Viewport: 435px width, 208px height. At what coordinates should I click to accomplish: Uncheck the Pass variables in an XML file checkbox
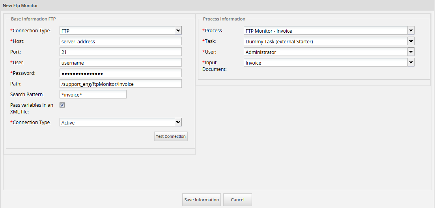[x=62, y=105]
